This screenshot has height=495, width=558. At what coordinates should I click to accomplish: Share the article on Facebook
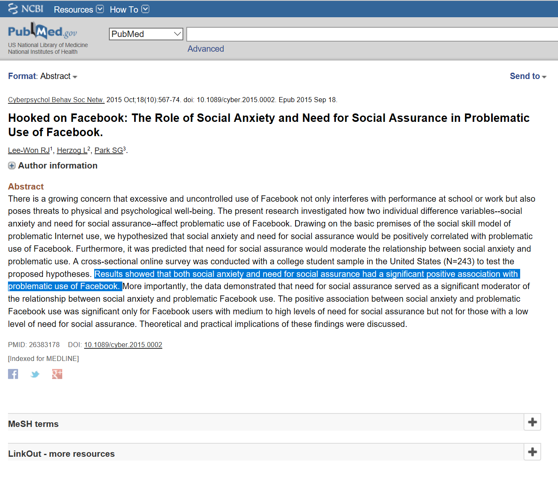pyautogui.click(x=13, y=374)
